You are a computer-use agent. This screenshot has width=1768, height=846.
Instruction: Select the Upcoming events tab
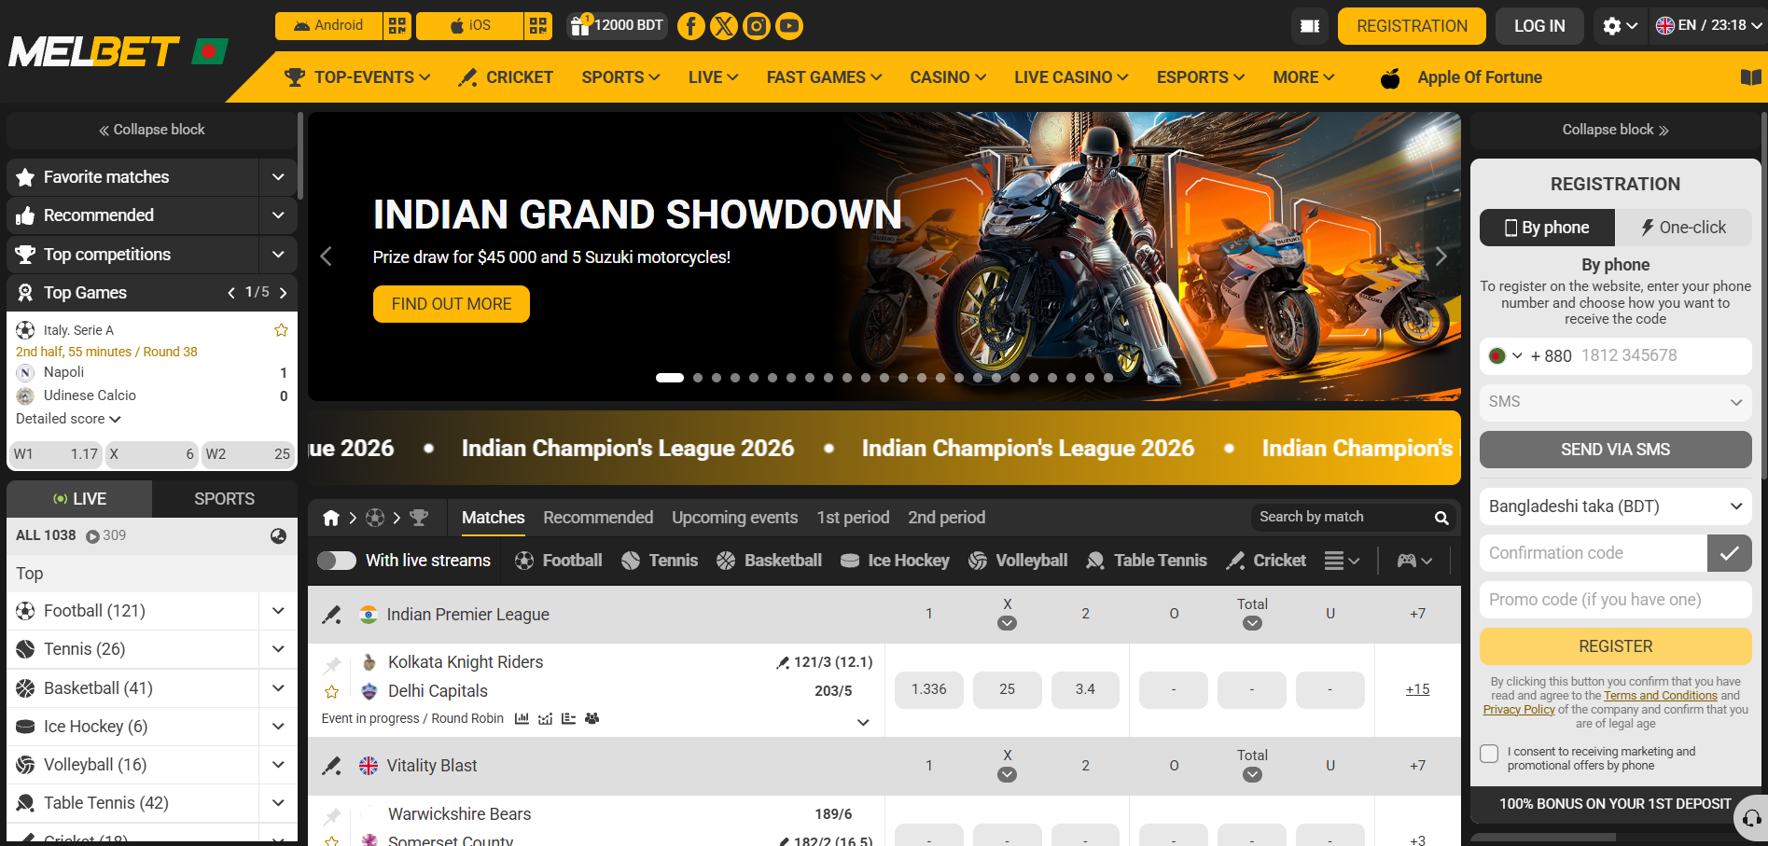[x=734, y=518]
